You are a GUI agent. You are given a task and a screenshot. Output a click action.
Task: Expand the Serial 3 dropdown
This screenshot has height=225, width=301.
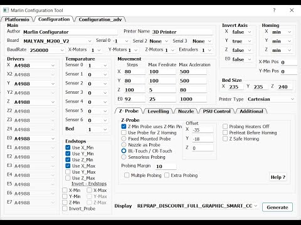[x=202, y=41]
